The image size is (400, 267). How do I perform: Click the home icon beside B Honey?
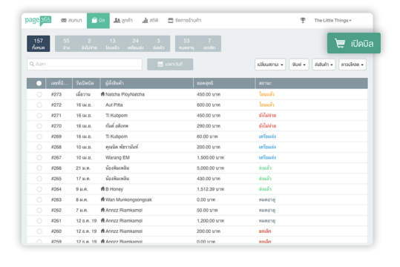pyautogui.click(x=102, y=188)
